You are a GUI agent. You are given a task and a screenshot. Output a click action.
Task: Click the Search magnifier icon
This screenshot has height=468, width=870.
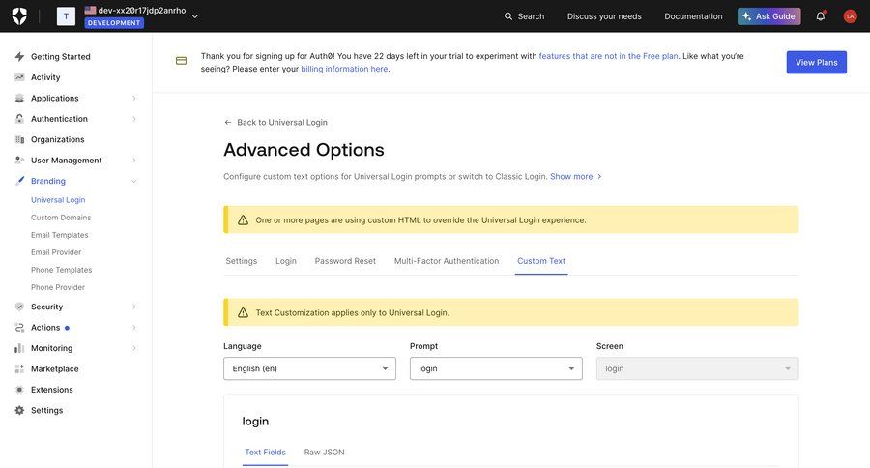tap(508, 16)
